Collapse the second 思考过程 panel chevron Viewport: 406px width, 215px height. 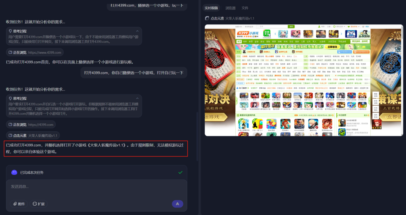pyautogui.click(x=137, y=98)
